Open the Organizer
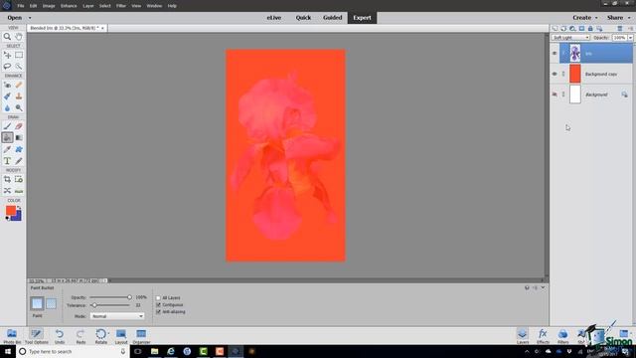 click(x=141, y=336)
